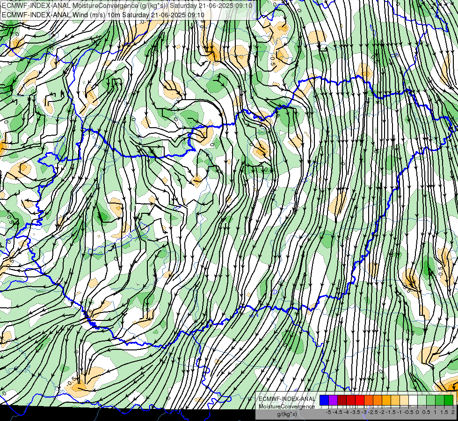
Task: Click the '-2.5' legend tick label
Action: point(373,412)
